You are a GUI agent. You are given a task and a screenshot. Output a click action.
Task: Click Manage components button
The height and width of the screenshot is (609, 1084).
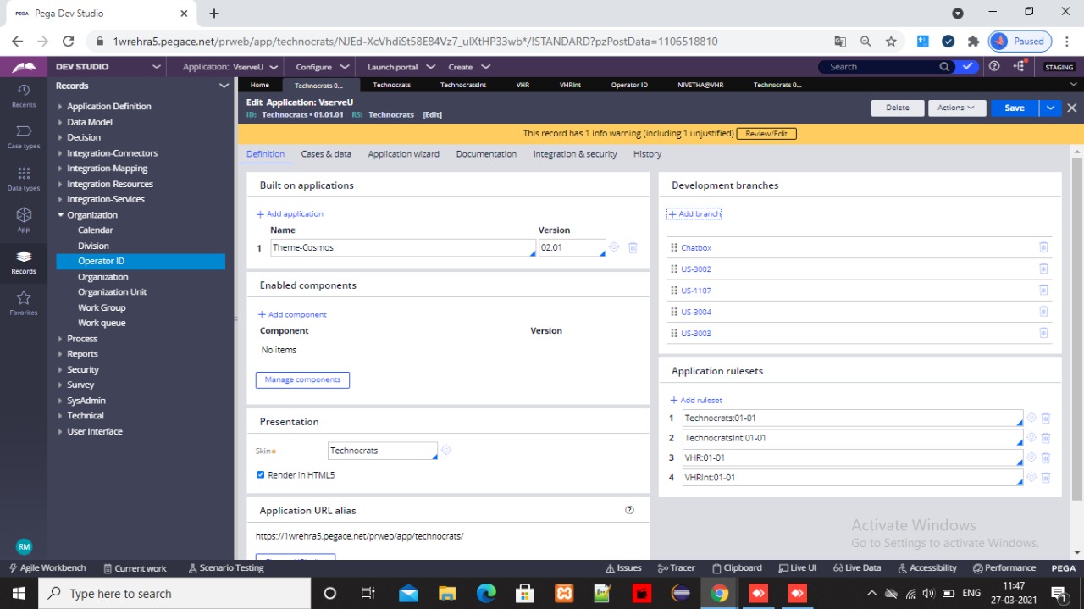[302, 379]
